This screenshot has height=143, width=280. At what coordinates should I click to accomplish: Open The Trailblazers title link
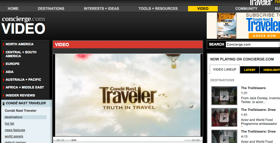pos(253,88)
